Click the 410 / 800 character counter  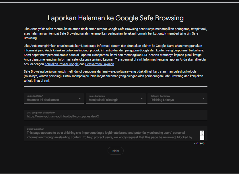click(x=199, y=143)
